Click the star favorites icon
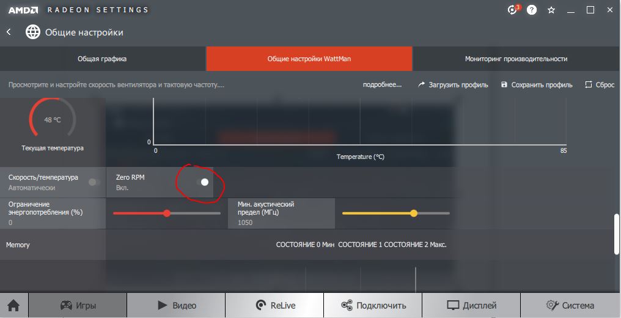Image resolution: width=621 pixels, height=318 pixels. (551, 10)
